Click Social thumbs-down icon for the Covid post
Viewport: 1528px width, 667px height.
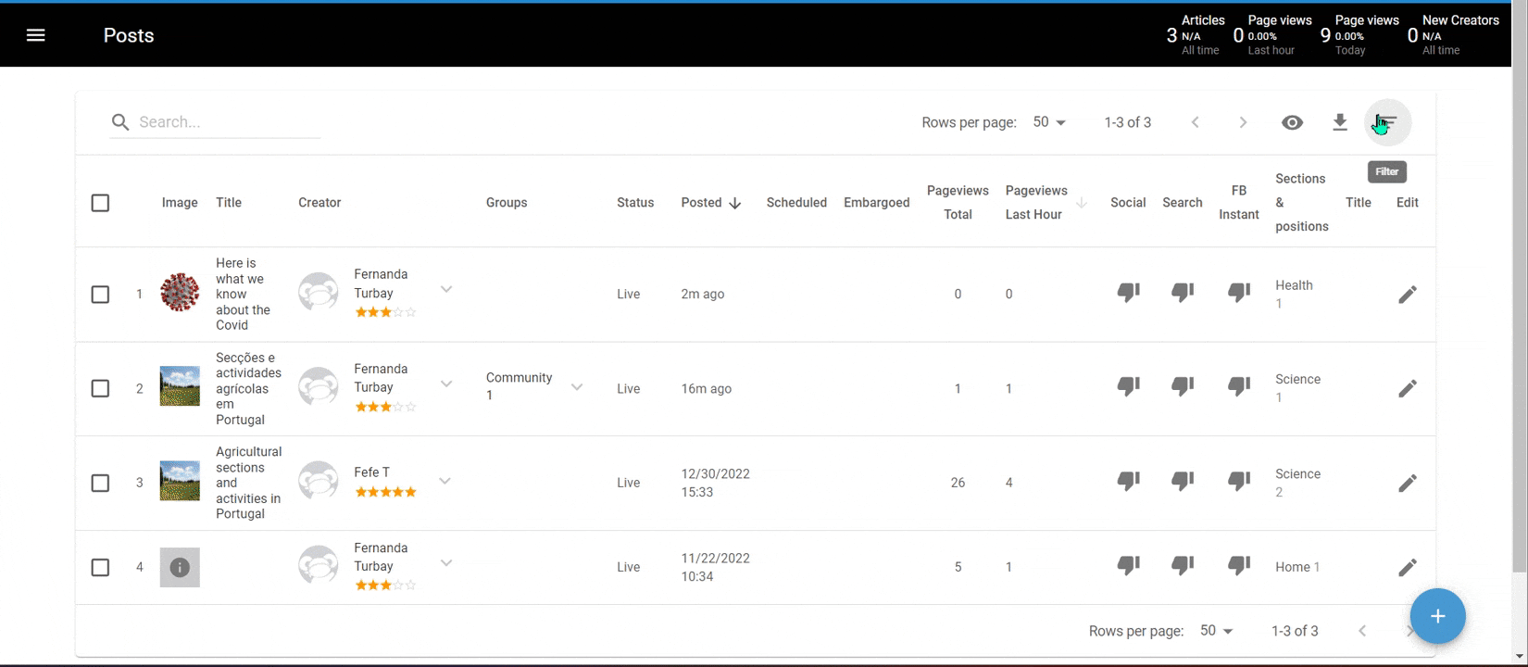pos(1128,293)
